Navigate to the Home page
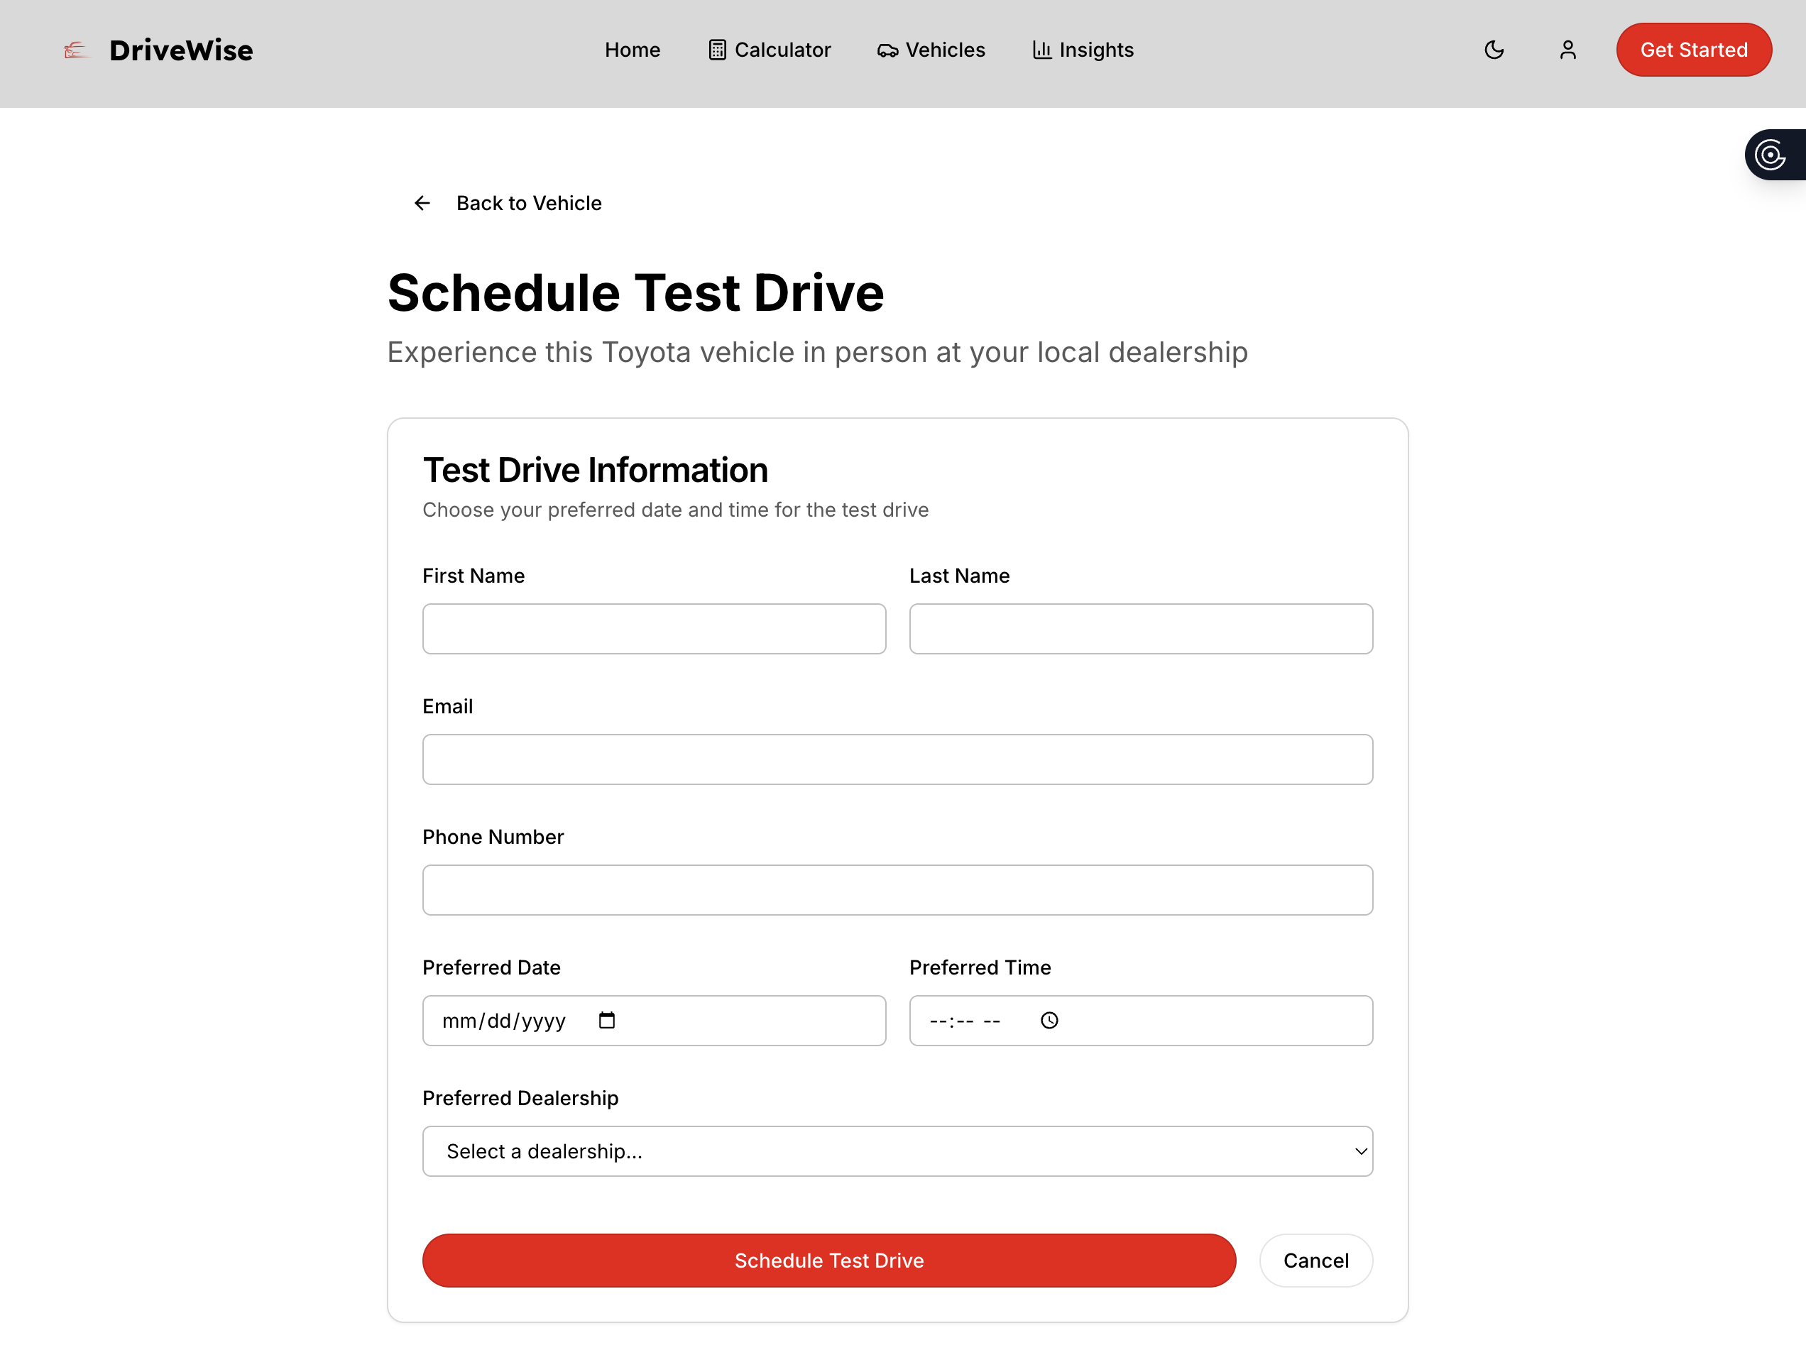Screen dimensions: 1806x1350 pos(632,50)
